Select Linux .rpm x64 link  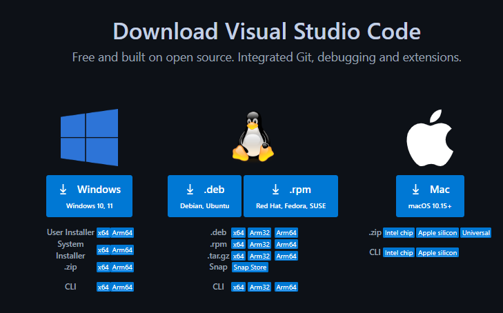click(238, 245)
